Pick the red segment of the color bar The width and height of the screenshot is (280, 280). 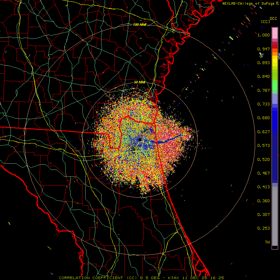[275, 47]
